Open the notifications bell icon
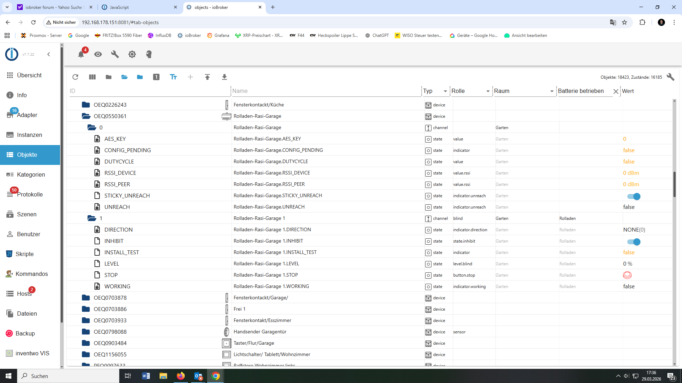This screenshot has width=682, height=383. [x=81, y=54]
